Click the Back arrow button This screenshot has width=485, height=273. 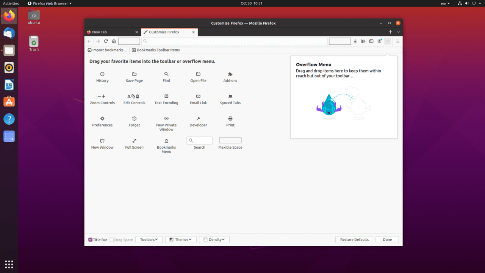(x=89, y=41)
